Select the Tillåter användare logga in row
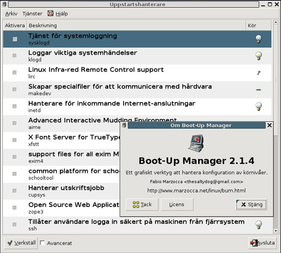The image size is (281, 253). [137, 225]
